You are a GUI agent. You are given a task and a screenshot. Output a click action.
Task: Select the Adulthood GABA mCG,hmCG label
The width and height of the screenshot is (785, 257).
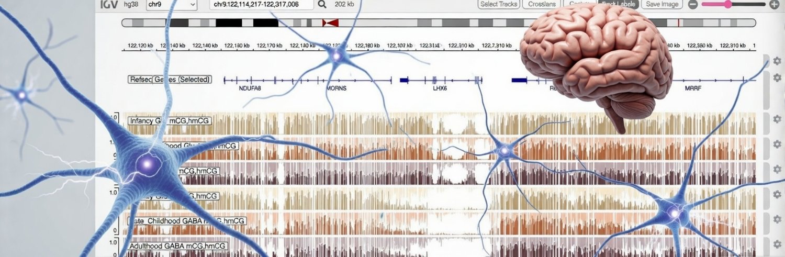click(178, 245)
